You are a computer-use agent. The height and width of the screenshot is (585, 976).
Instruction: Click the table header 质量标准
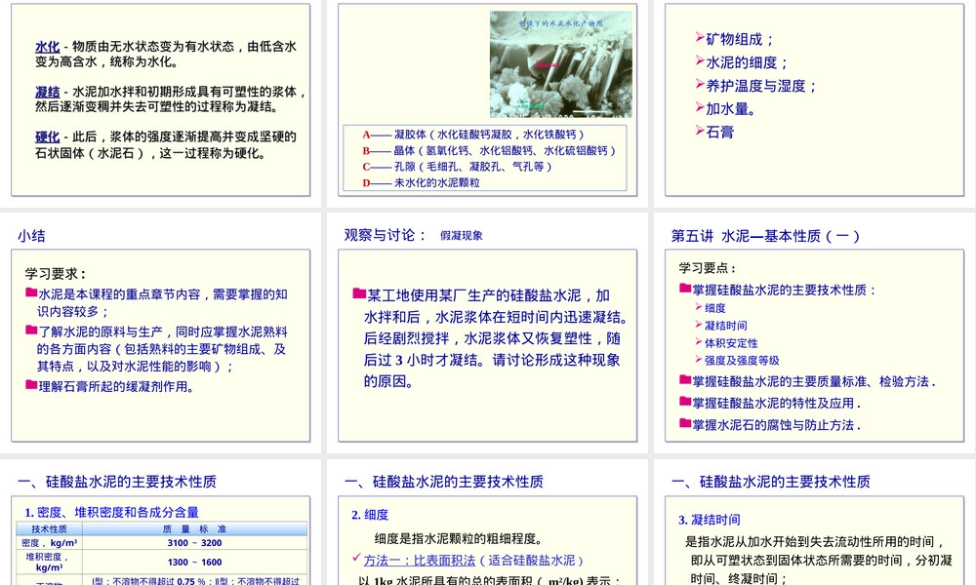[195, 529]
